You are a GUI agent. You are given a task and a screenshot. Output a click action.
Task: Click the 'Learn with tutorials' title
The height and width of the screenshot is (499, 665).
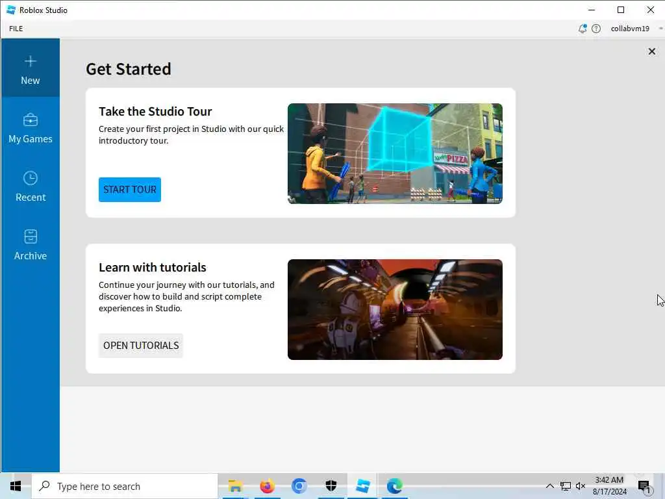pos(153,267)
